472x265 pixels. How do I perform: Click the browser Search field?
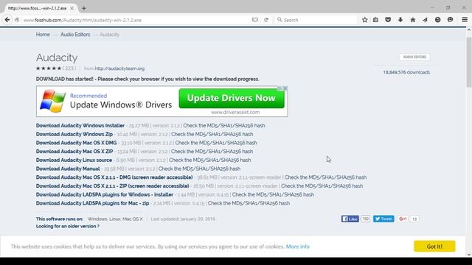[316, 20]
